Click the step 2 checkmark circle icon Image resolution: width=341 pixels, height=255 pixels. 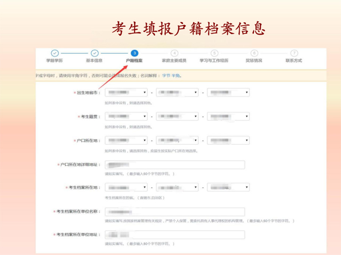(95, 53)
